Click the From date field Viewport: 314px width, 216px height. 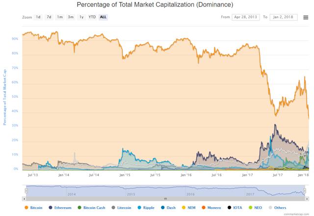click(x=246, y=17)
